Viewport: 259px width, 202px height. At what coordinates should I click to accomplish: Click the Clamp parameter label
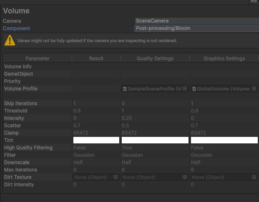tap(11, 133)
